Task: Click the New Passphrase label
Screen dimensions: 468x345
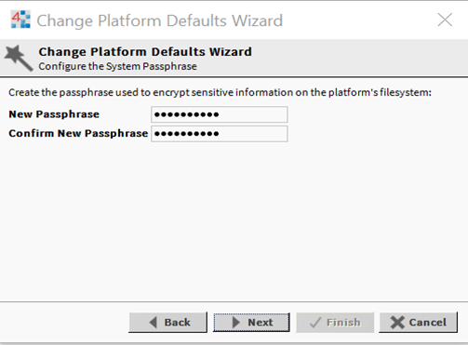Action: [x=54, y=114]
